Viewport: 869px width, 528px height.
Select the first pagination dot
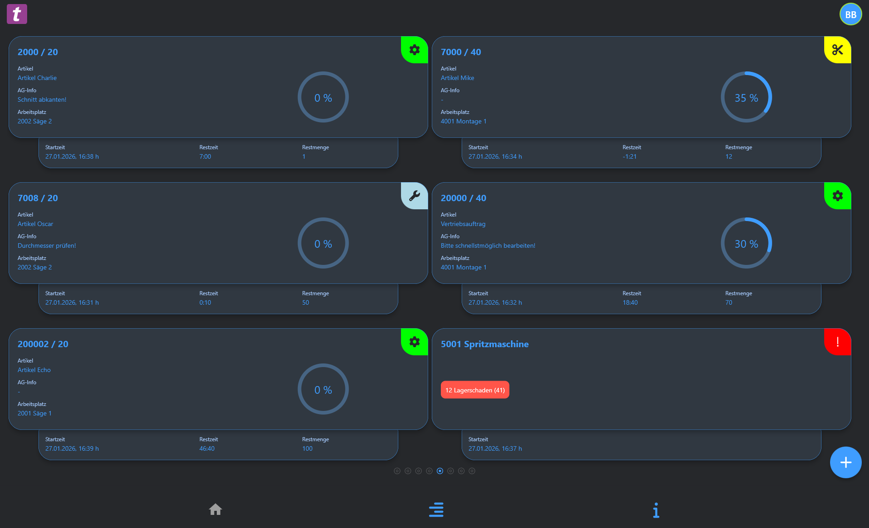pos(397,471)
